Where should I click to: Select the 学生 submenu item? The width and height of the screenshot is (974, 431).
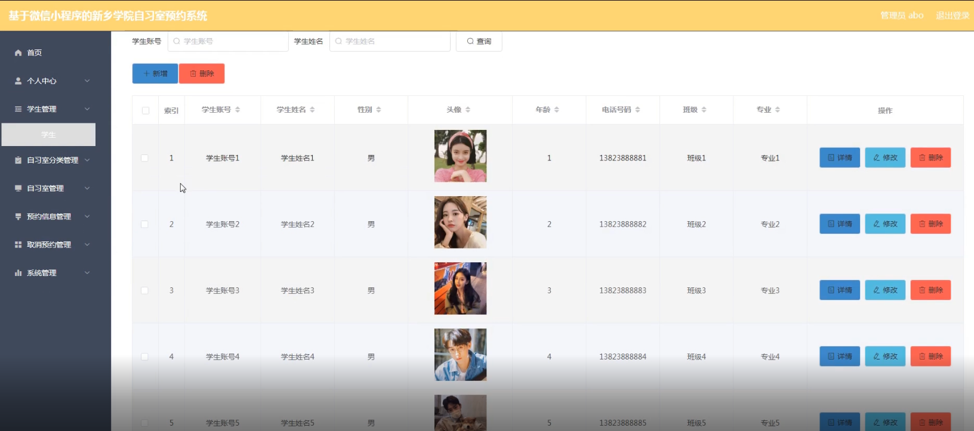[48, 135]
